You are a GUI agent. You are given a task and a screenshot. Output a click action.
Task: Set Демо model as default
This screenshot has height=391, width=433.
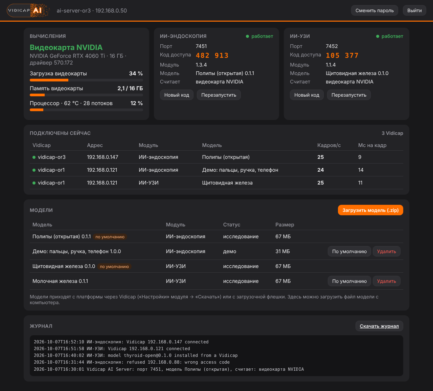(349, 251)
